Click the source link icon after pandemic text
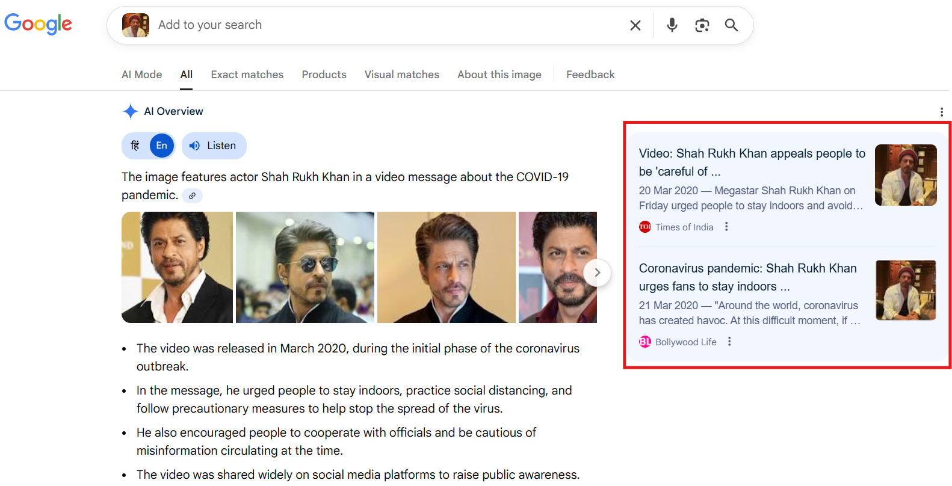Screen dimensions: 952x486 click(x=192, y=195)
